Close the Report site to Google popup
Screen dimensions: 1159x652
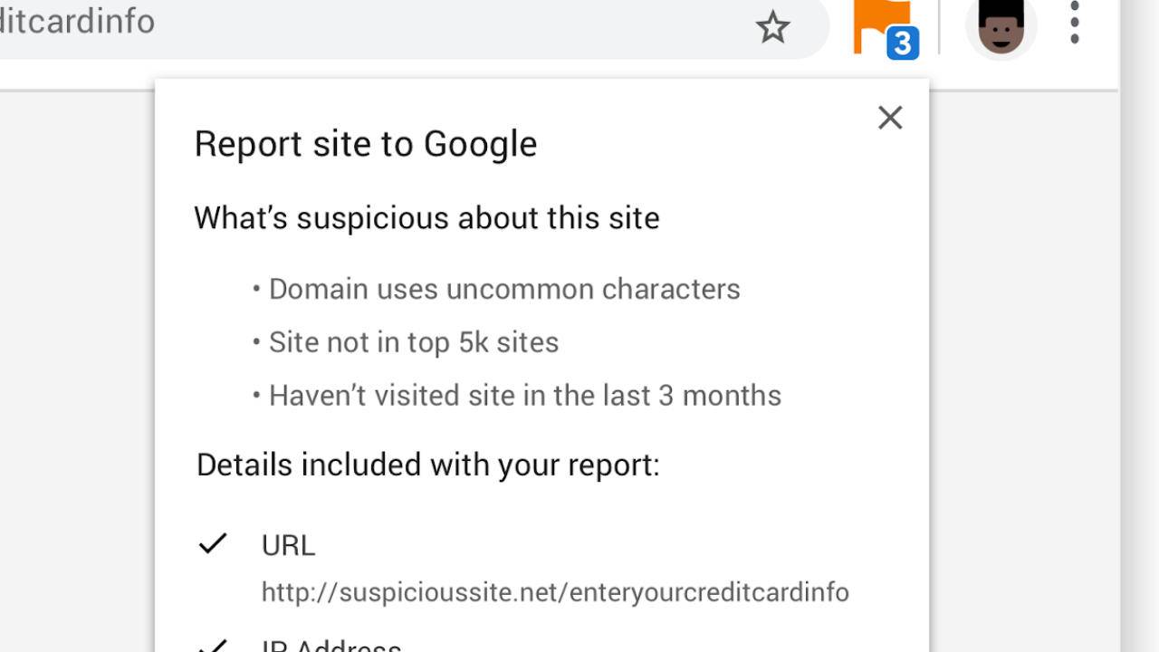[890, 118]
